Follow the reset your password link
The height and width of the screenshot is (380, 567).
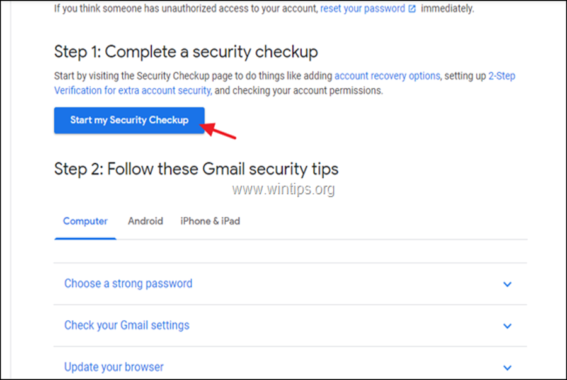[x=362, y=9]
